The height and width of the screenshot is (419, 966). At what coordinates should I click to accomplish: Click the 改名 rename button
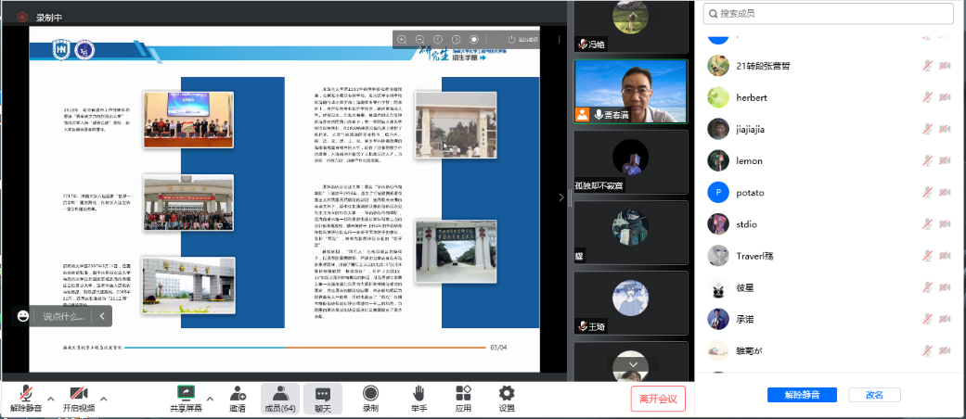[x=874, y=395]
